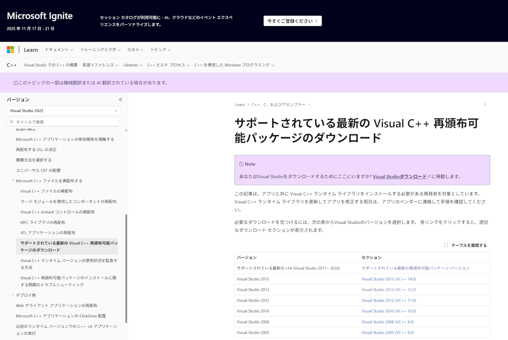Open the three-dot more actions menu
Viewport: 508px width, 340px height.
pyautogui.click(x=485, y=104)
